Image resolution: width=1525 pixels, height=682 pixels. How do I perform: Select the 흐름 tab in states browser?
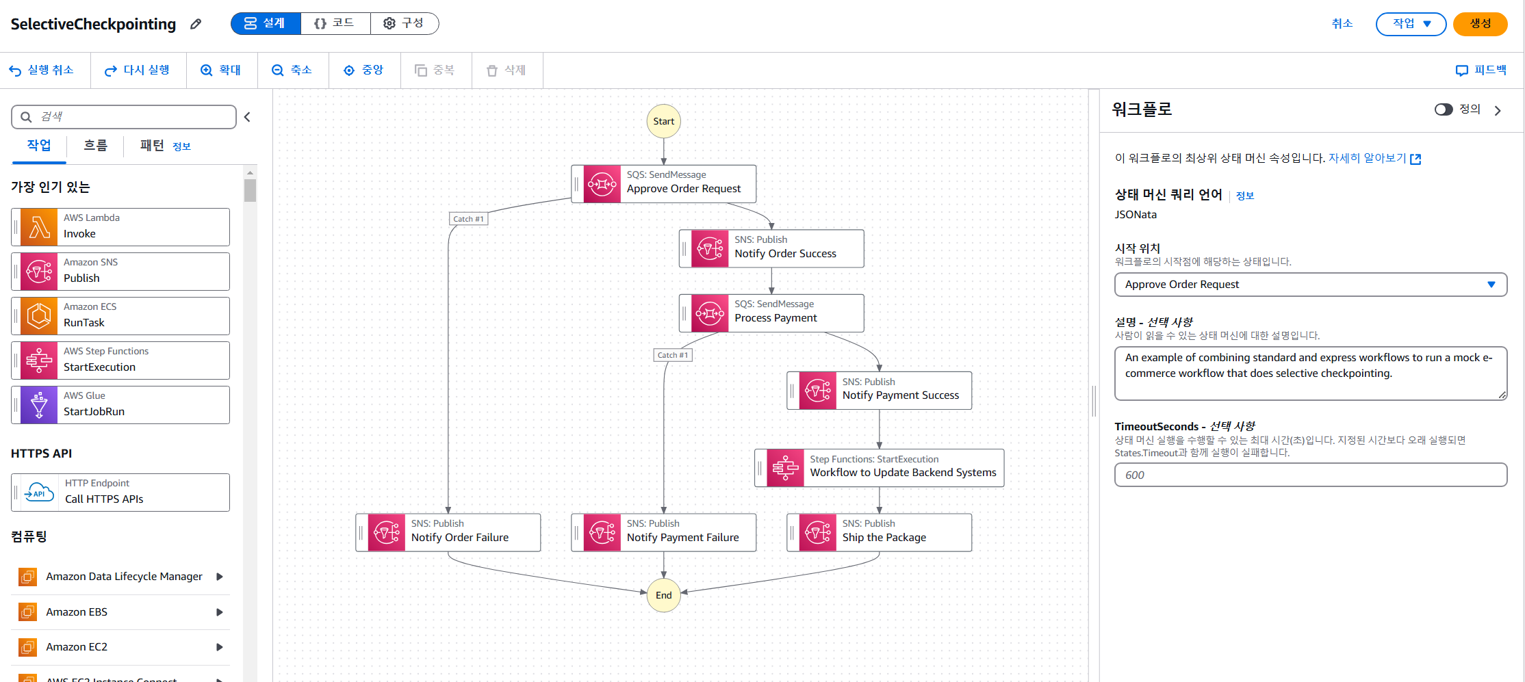pyautogui.click(x=95, y=146)
